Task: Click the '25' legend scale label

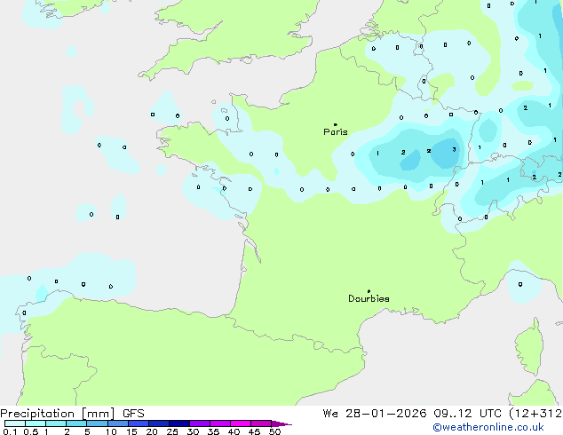Action: [172, 431]
